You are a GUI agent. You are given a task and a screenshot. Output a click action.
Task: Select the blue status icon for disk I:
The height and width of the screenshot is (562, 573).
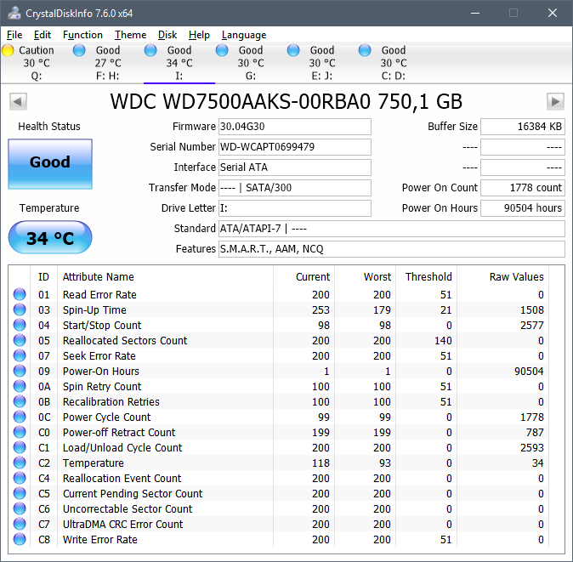click(x=150, y=50)
